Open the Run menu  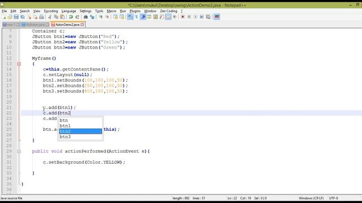pyautogui.click(x=123, y=11)
